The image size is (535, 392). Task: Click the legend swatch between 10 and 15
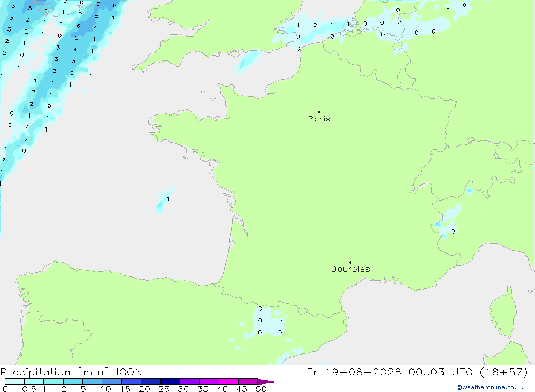(112, 381)
